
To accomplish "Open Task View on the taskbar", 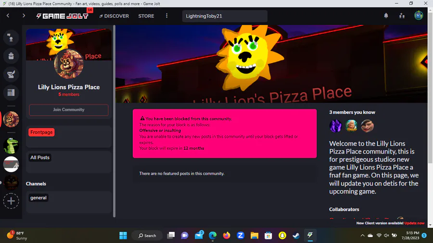I will pyautogui.click(x=171, y=236).
